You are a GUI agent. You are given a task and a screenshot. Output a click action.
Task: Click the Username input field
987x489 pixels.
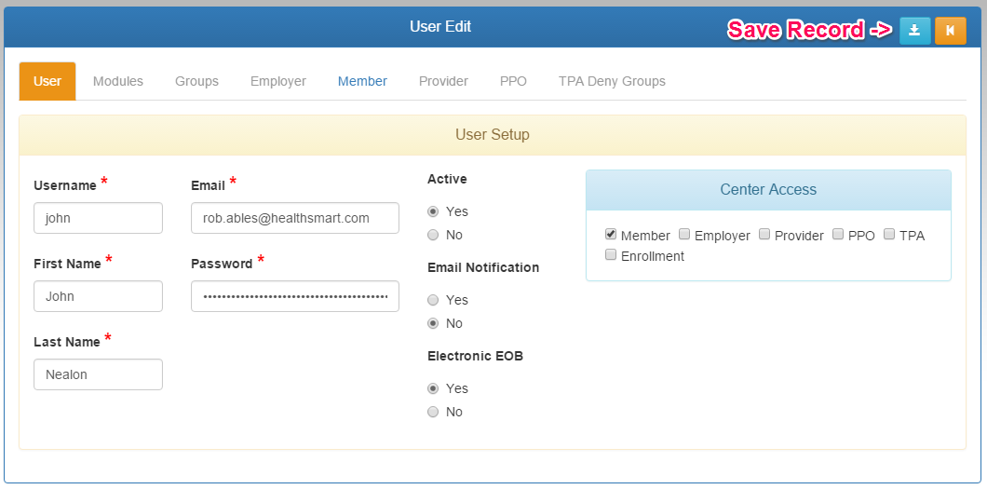tap(98, 218)
